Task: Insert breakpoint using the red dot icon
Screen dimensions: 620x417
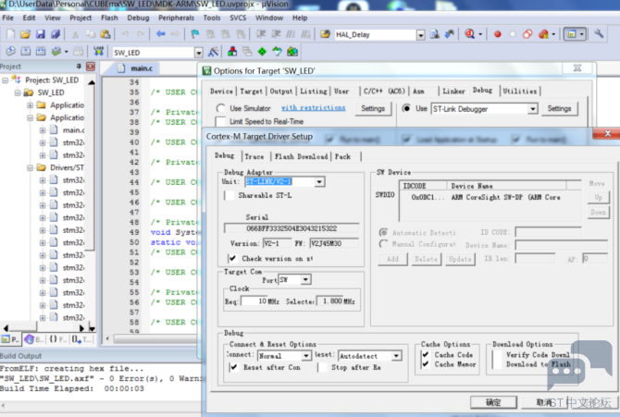Action: click(498, 34)
